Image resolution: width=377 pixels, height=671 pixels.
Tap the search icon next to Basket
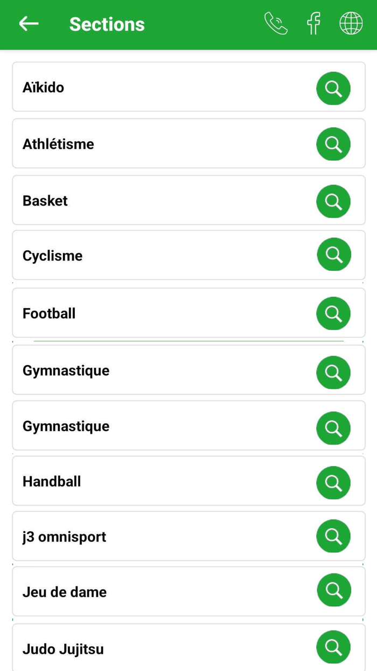333,201
